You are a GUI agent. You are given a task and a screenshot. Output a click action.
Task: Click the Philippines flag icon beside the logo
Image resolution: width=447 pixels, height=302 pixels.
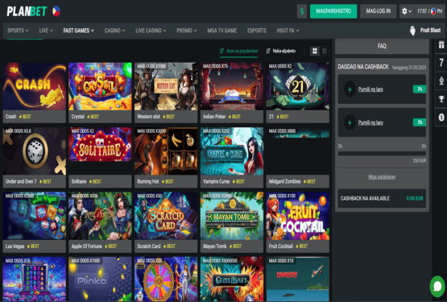coord(56,11)
